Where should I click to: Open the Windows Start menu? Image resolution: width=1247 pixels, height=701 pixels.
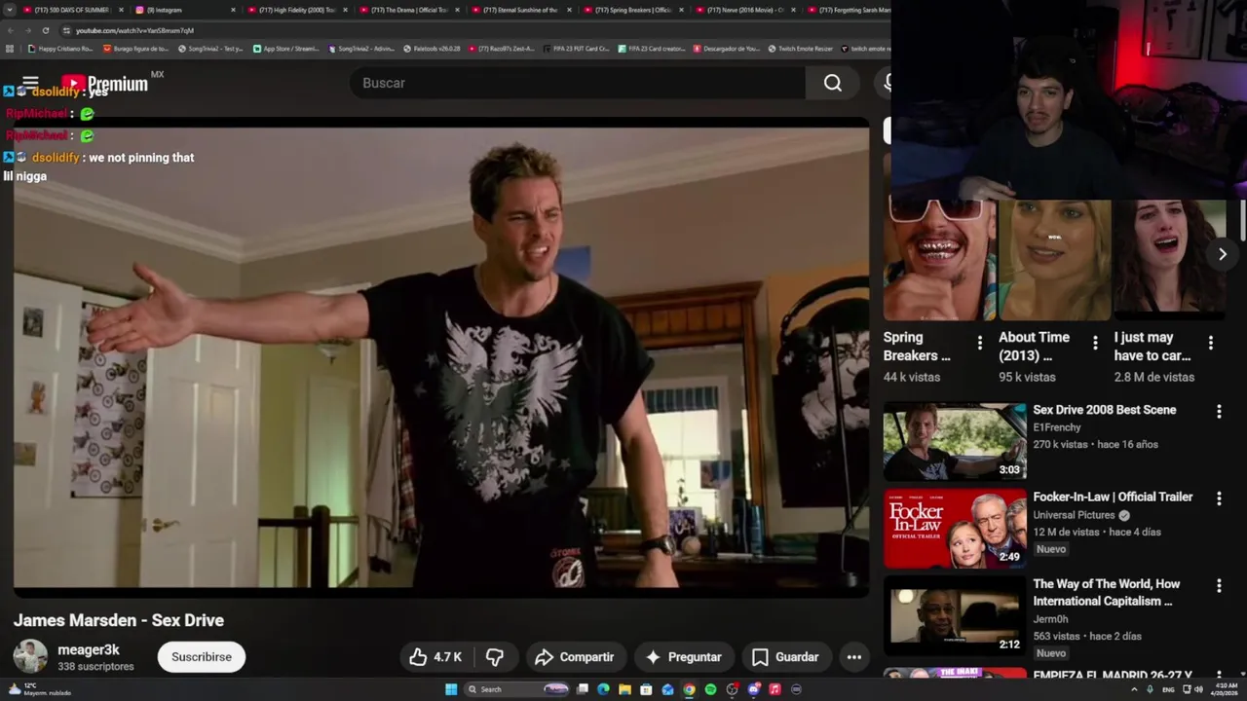tap(451, 689)
